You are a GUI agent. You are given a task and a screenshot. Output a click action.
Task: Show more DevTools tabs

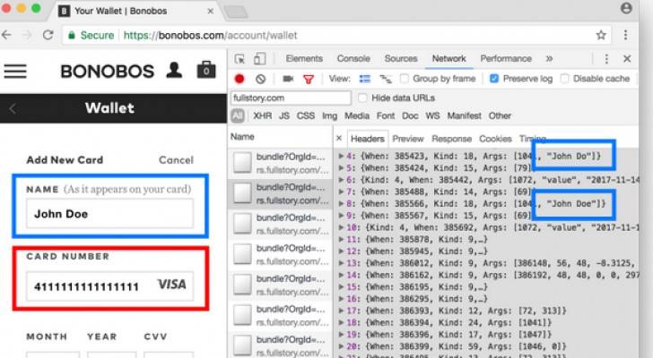click(x=549, y=58)
